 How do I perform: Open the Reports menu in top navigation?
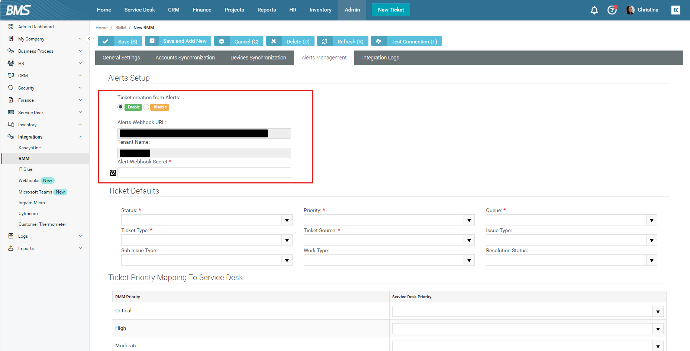click(267, 10)
